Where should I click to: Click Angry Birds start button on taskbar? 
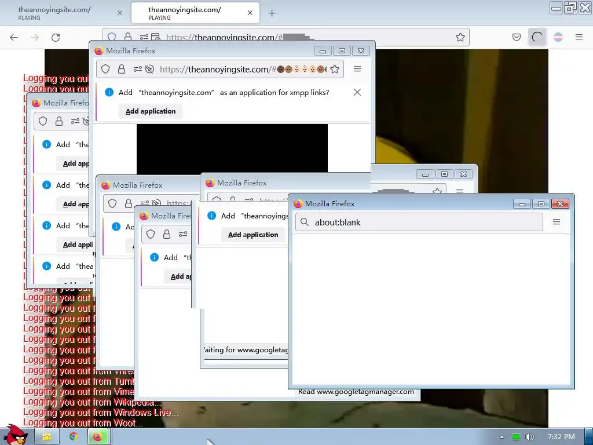[14, 435]
